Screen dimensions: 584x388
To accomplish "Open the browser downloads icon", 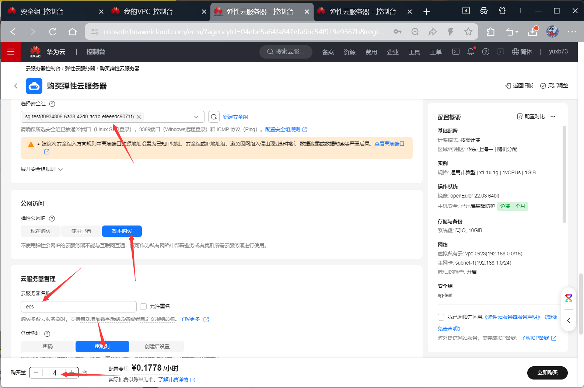I will 532,32.
